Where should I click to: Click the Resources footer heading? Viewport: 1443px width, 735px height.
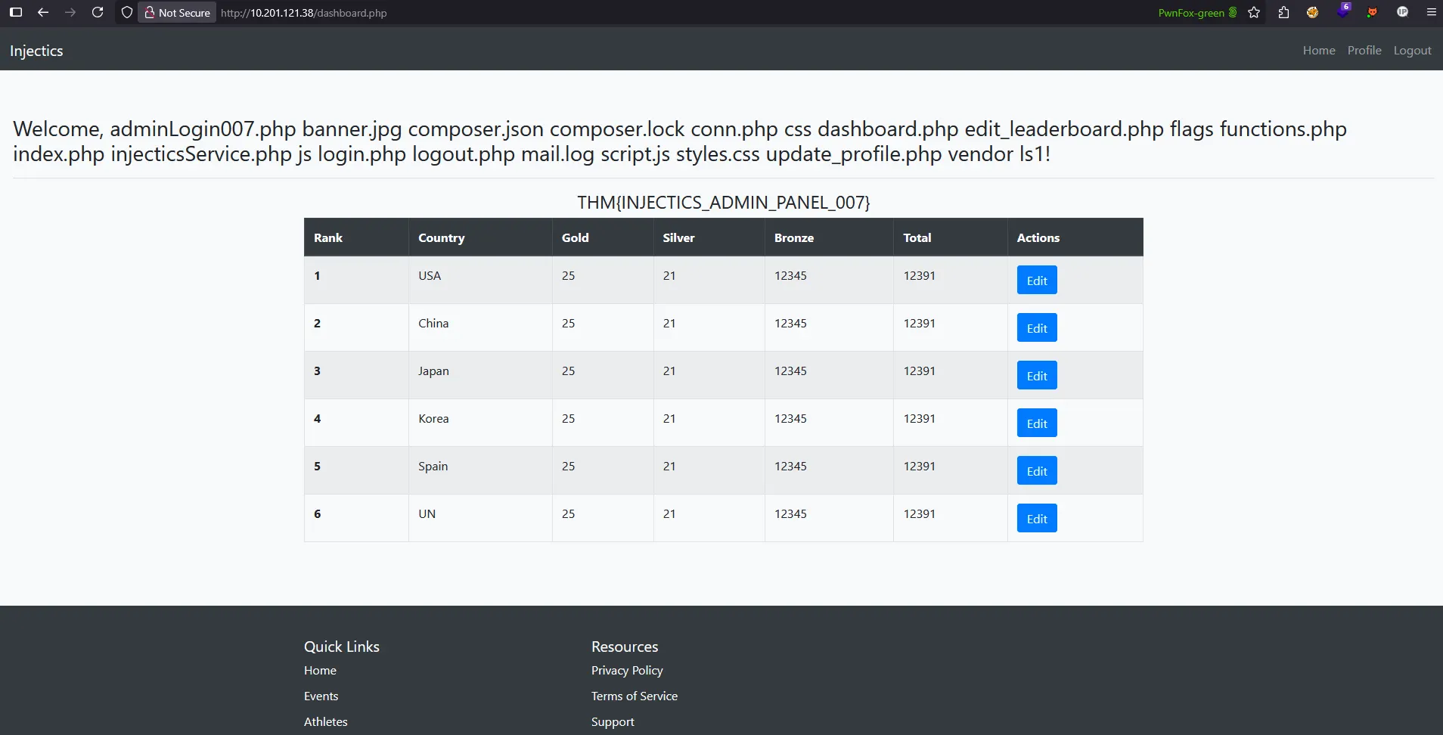pos(625,647)
